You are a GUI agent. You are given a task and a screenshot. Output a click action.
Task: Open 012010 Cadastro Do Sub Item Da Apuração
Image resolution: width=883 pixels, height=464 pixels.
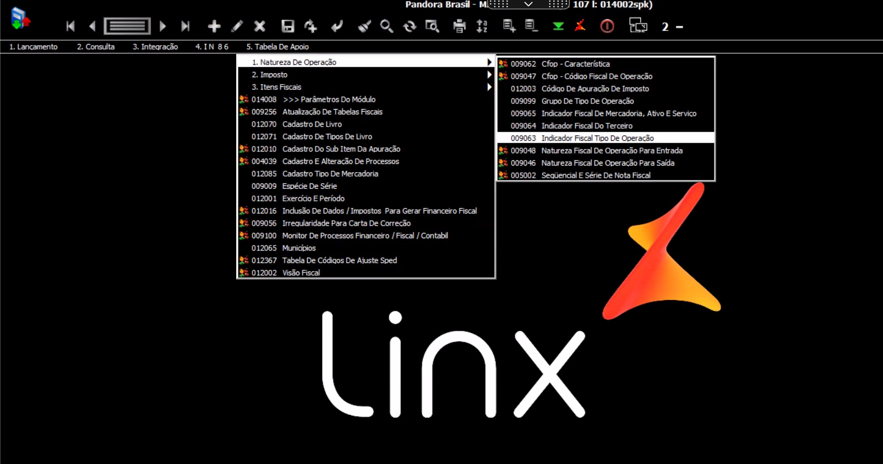(366, 149)
